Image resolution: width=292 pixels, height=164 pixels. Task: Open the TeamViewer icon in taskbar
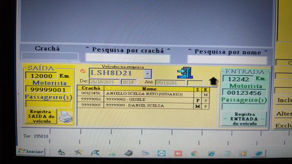pyautogui.click(x=161, y=154)
